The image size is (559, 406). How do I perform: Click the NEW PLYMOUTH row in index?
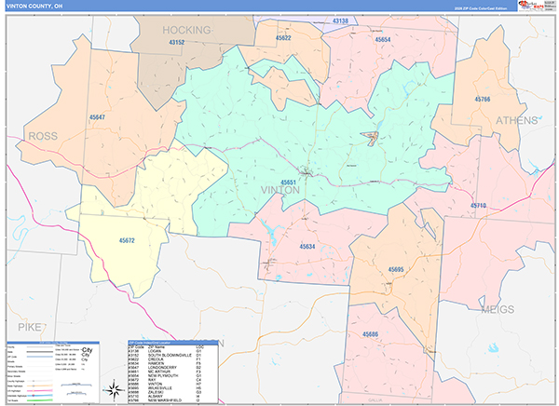173,375
